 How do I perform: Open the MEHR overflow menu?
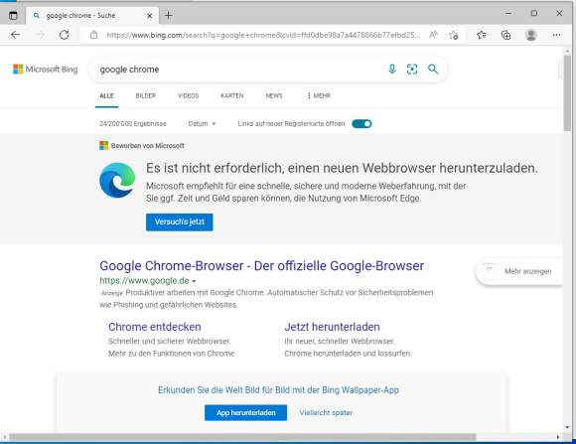point(319,96)
